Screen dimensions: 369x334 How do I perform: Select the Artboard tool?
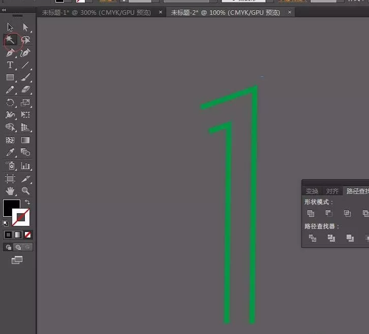pyautogui.click(x=10, y=179)
